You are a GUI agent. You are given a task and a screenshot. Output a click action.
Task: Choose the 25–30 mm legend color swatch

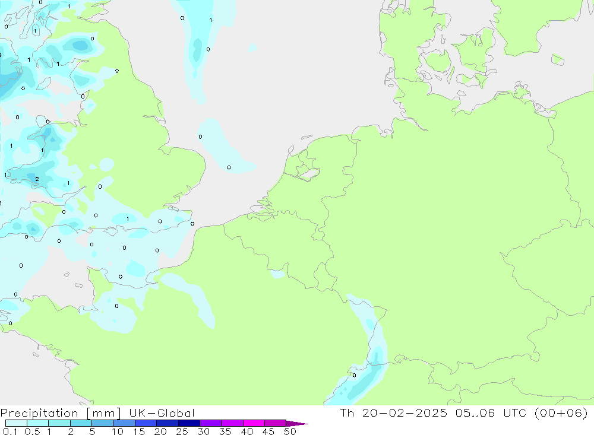coord(189,423)
